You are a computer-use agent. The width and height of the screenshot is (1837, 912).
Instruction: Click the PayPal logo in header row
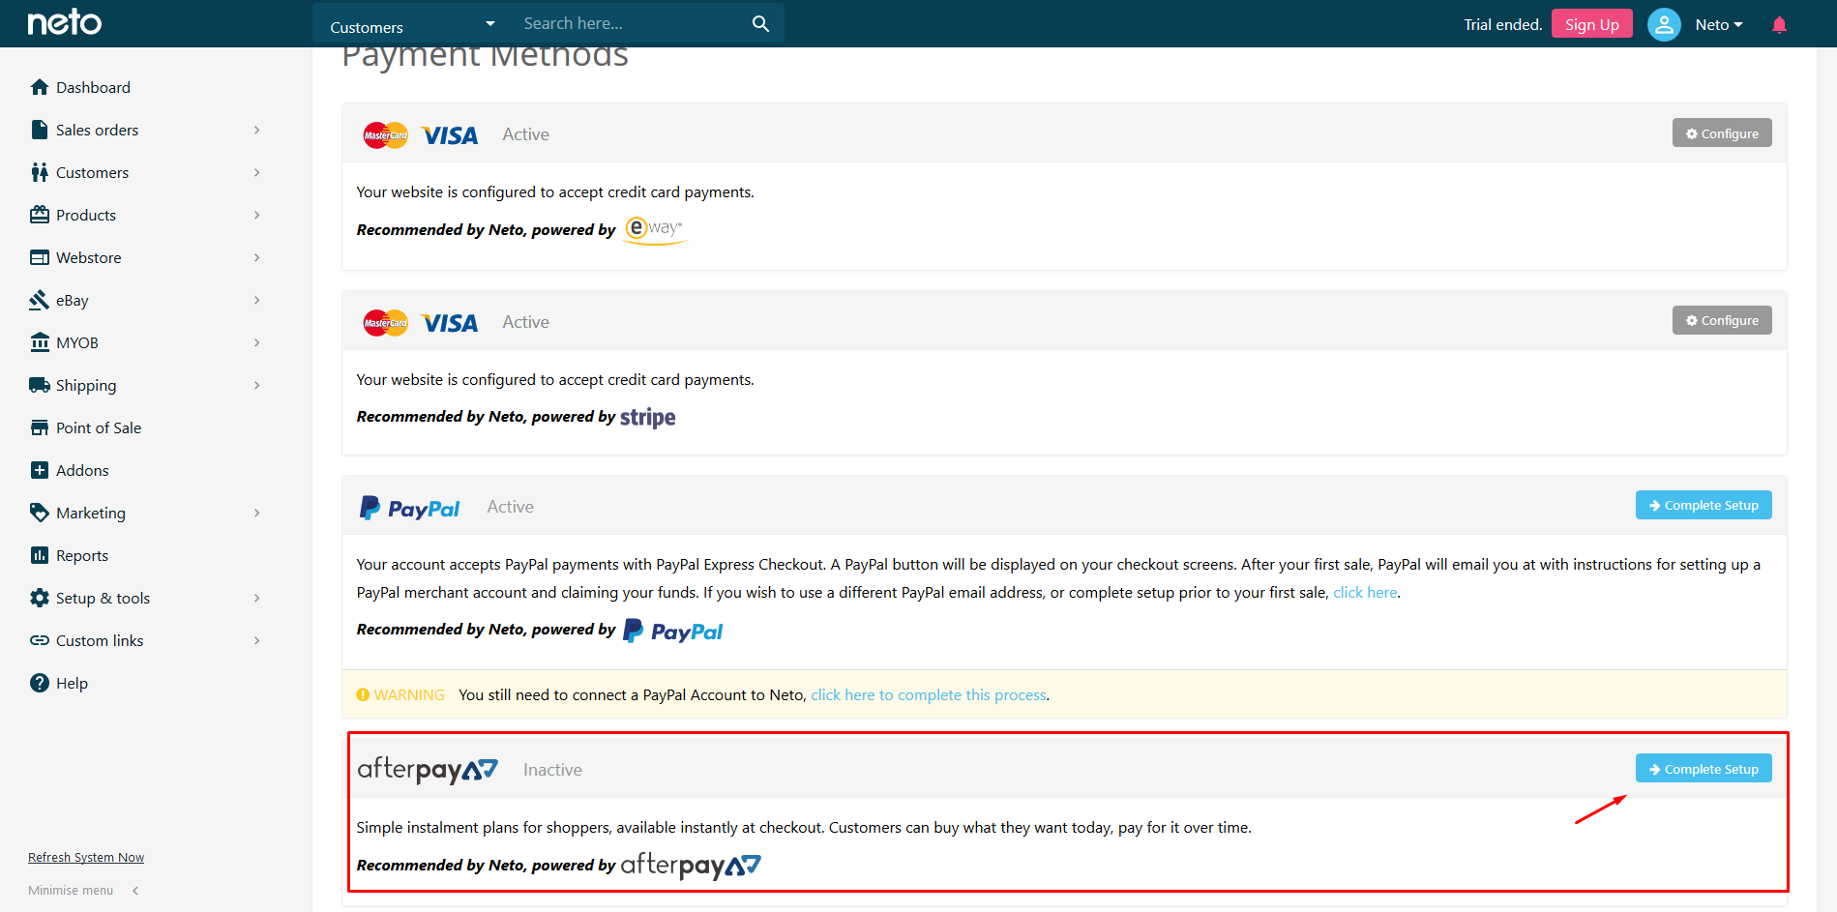(x=410, y=508)
